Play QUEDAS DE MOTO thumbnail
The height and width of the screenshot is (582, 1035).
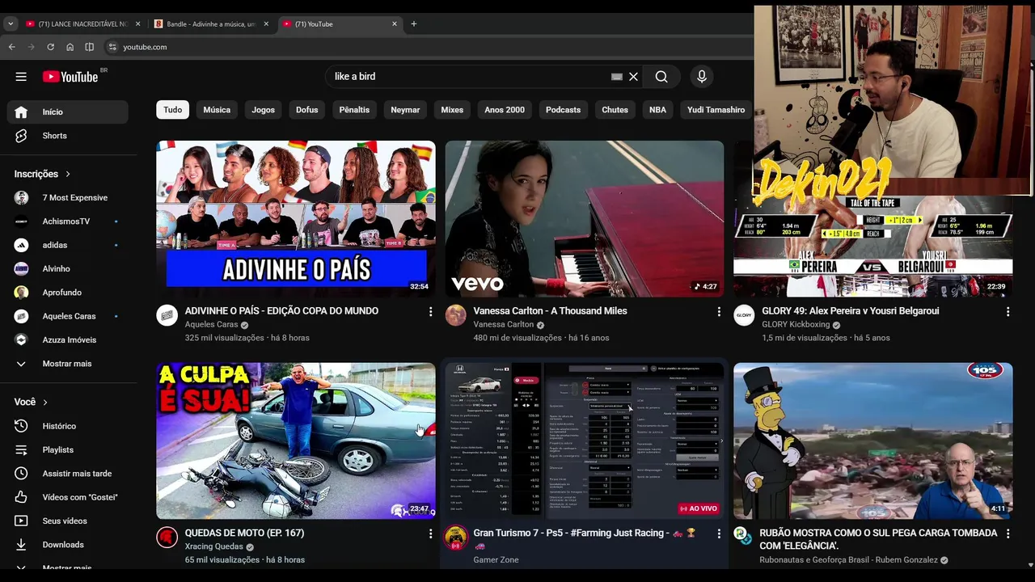(296, 441)
